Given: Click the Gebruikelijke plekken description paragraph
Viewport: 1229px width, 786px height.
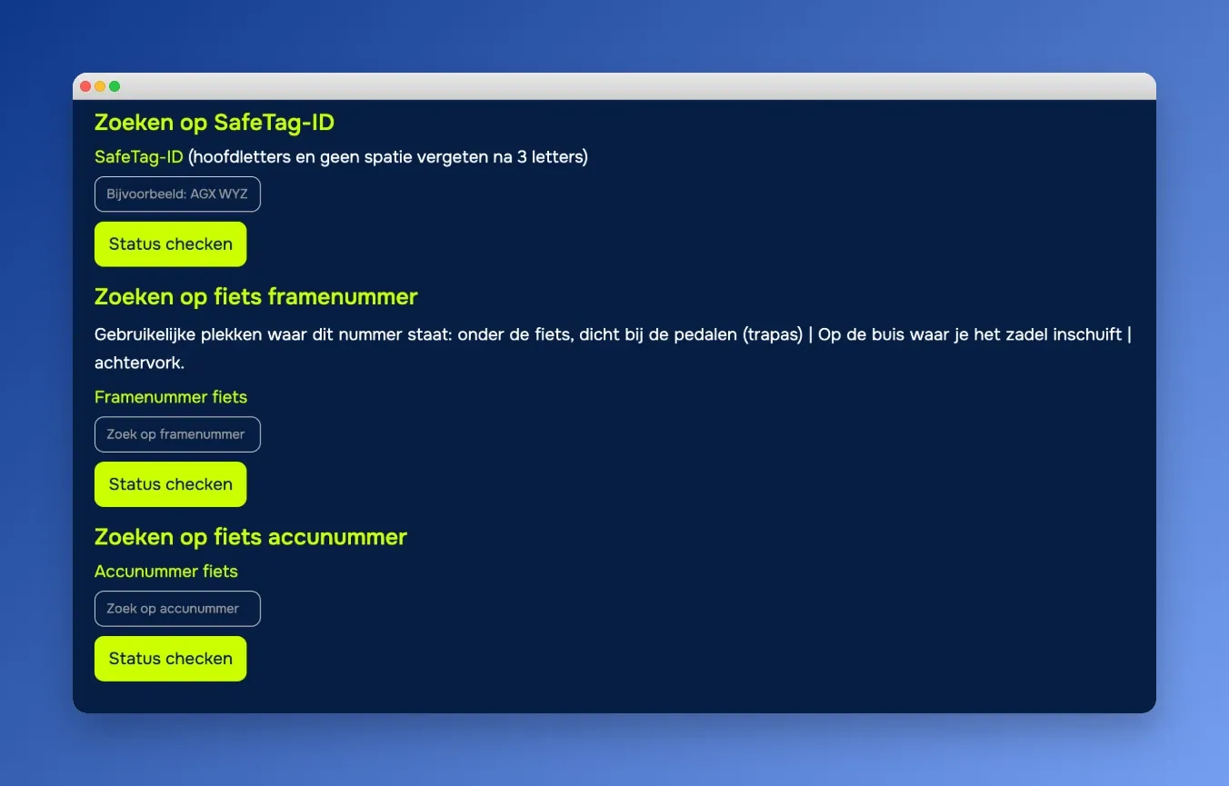Looking at the screenshot, I should click(x=614, y=349).
